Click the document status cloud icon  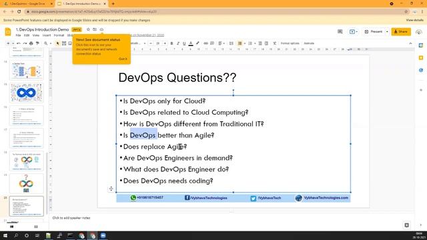pyautogui.click(x=101, y=29)
